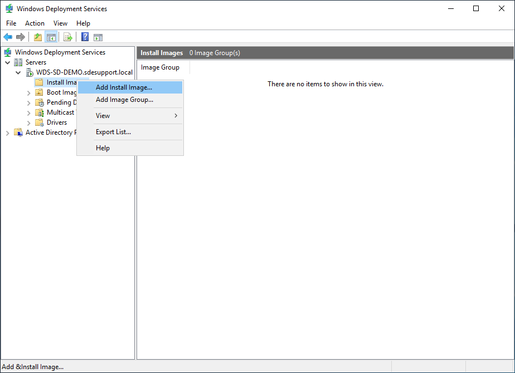Viewport: 515px width, 373px height.
Task: Click the Multicast Transmissions folder icon
Action: click(x=40, y=112)
